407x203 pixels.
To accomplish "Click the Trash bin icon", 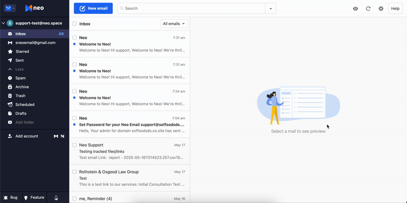I will coord(10,96).
